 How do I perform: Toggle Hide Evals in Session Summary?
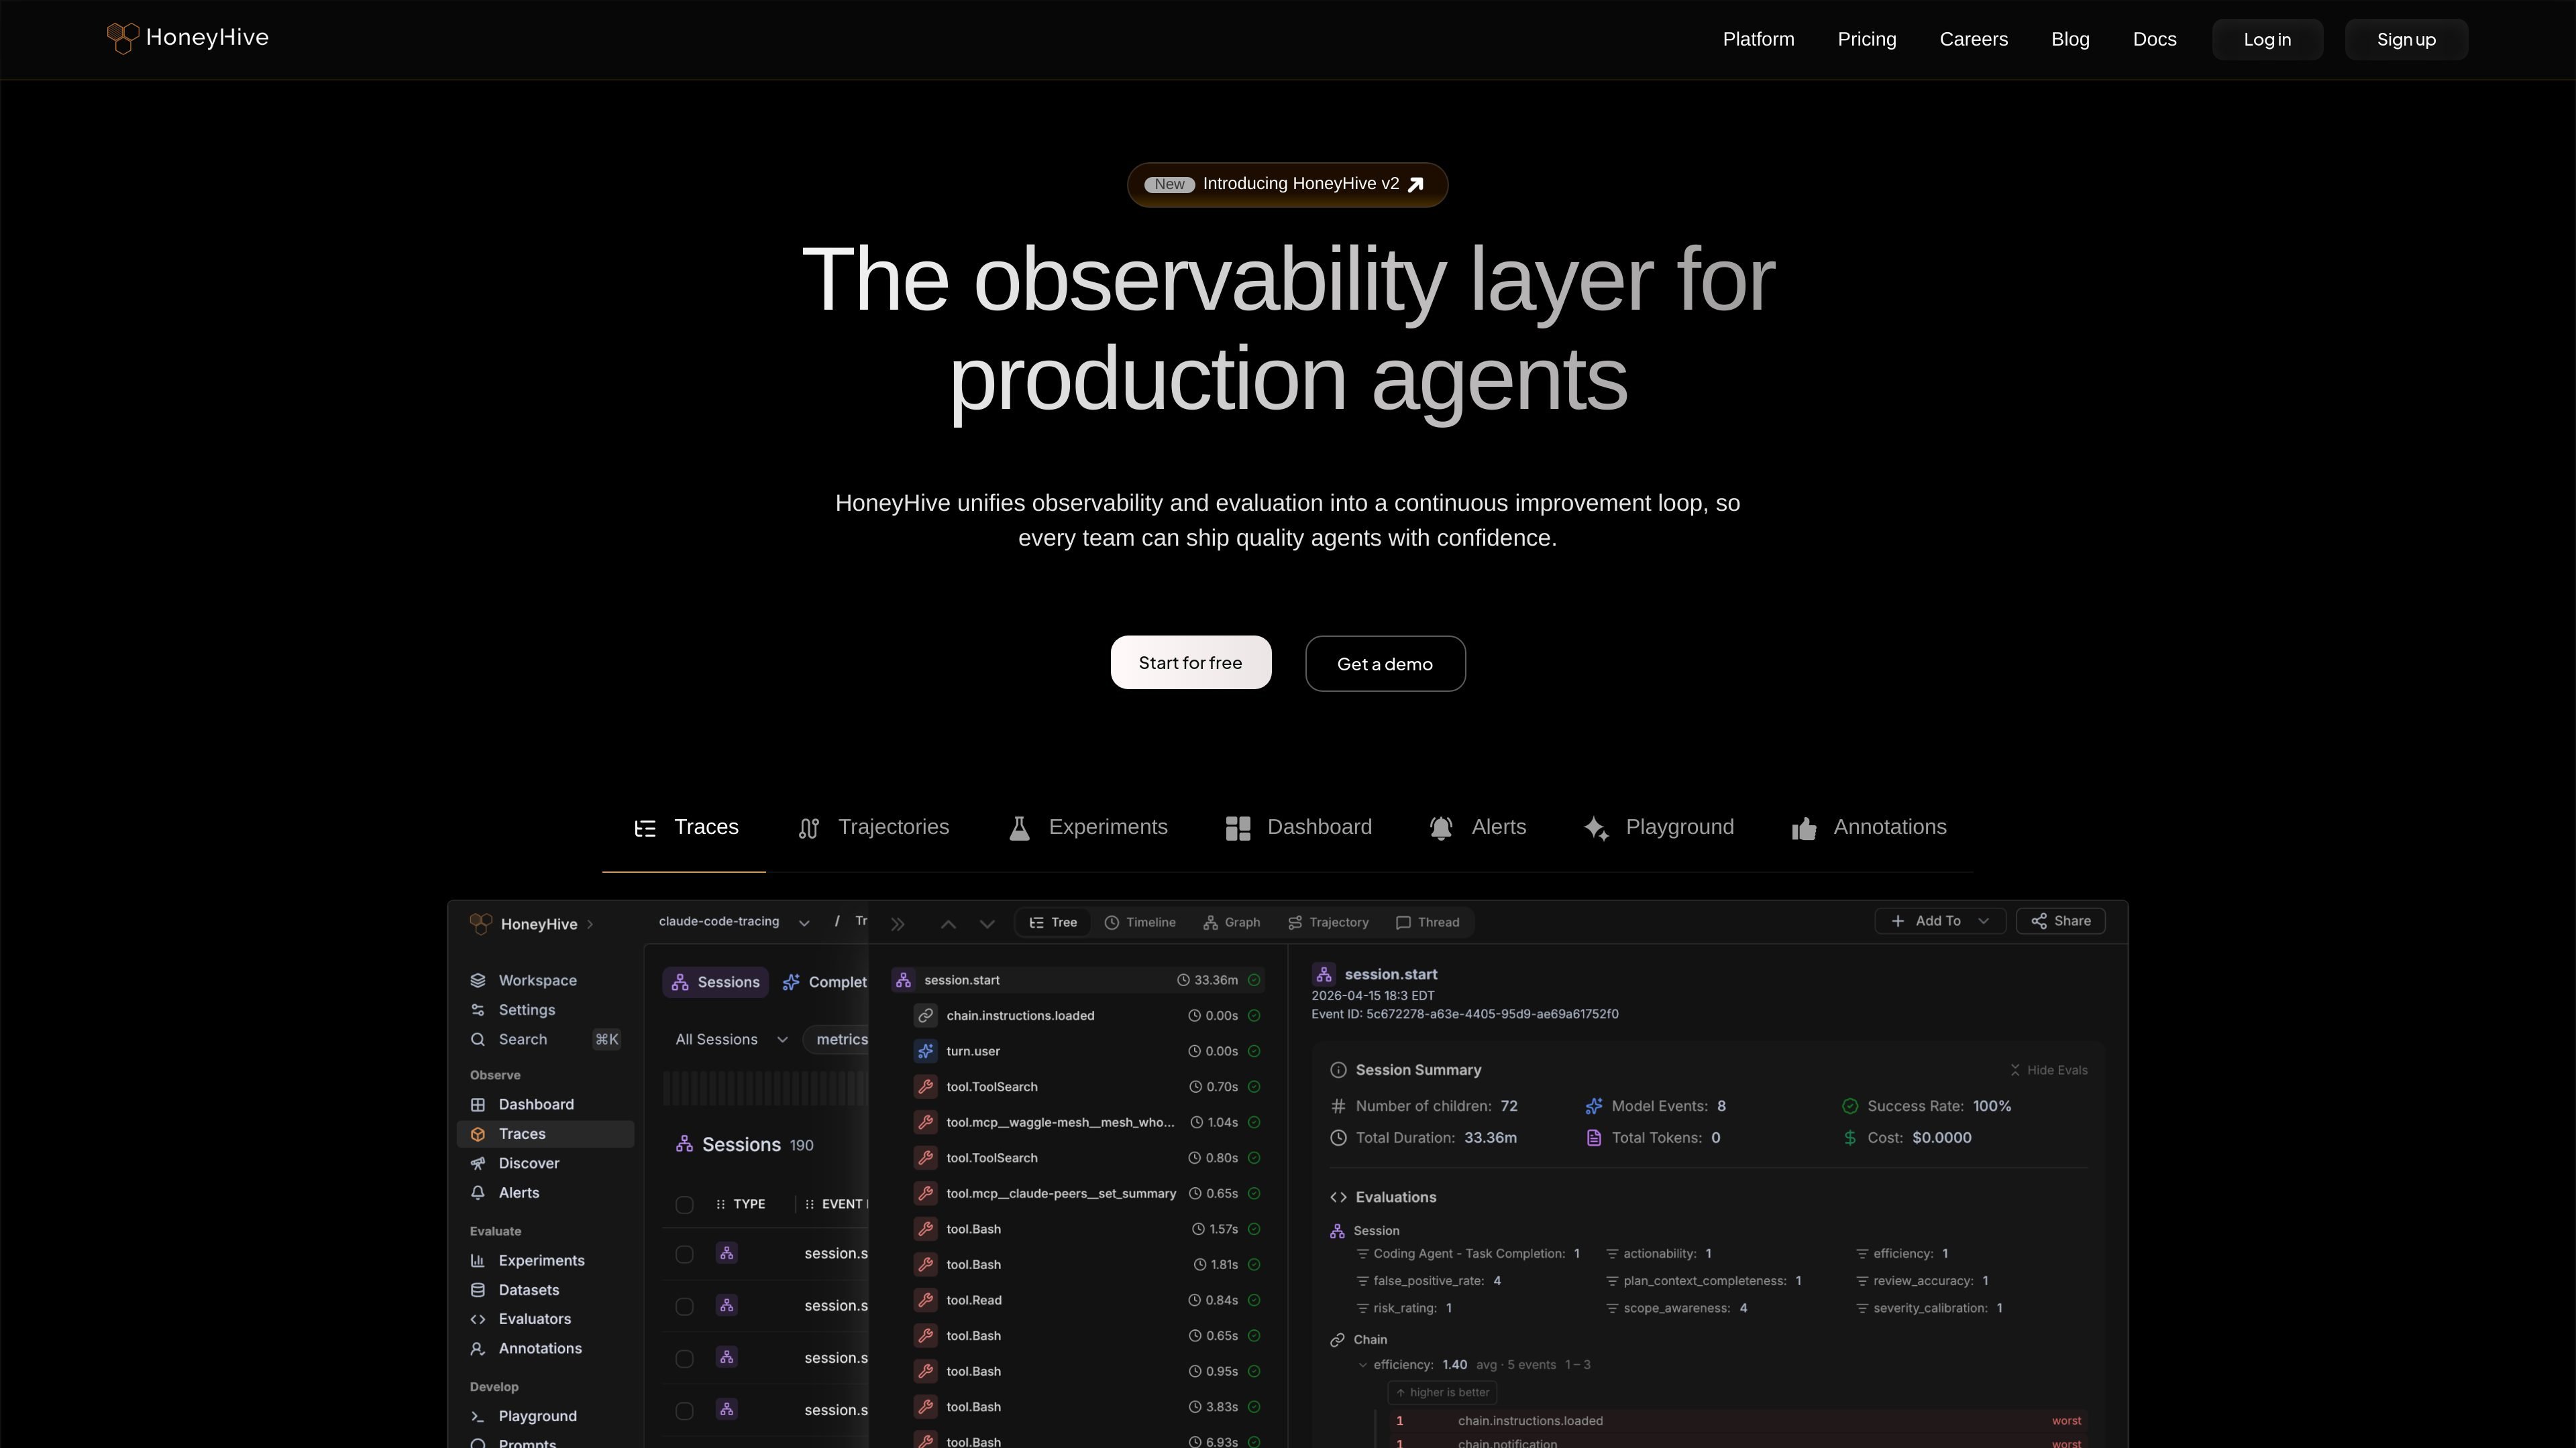click(2048, 1071)
